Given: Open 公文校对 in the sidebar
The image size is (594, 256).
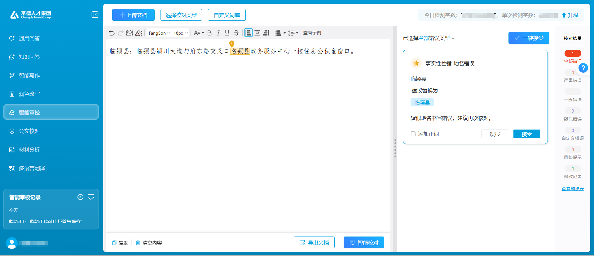Looking at the screenshot, I should [29, 131].
